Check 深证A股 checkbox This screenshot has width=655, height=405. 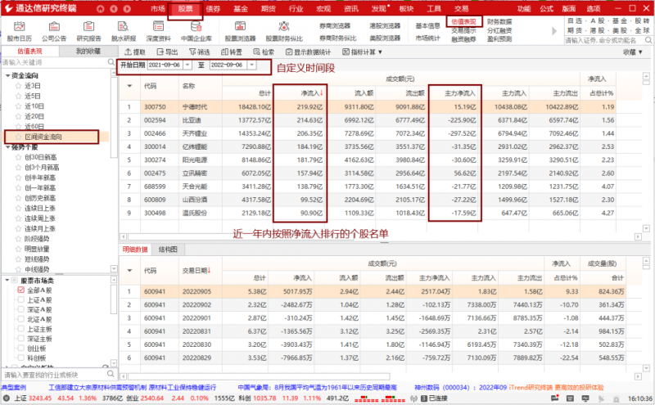click(21, 309)
